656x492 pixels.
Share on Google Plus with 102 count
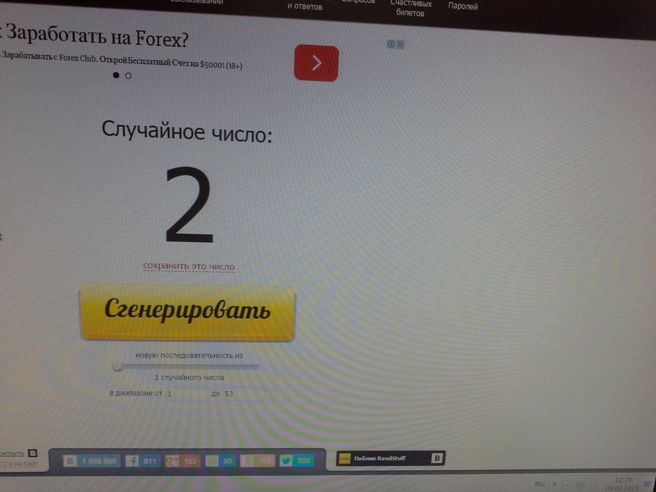click(x=181, y=461)
